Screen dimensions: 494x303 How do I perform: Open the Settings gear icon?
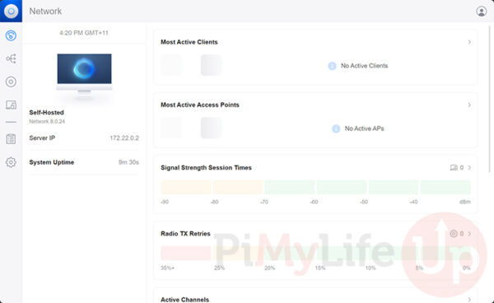[x=11, y=162]
